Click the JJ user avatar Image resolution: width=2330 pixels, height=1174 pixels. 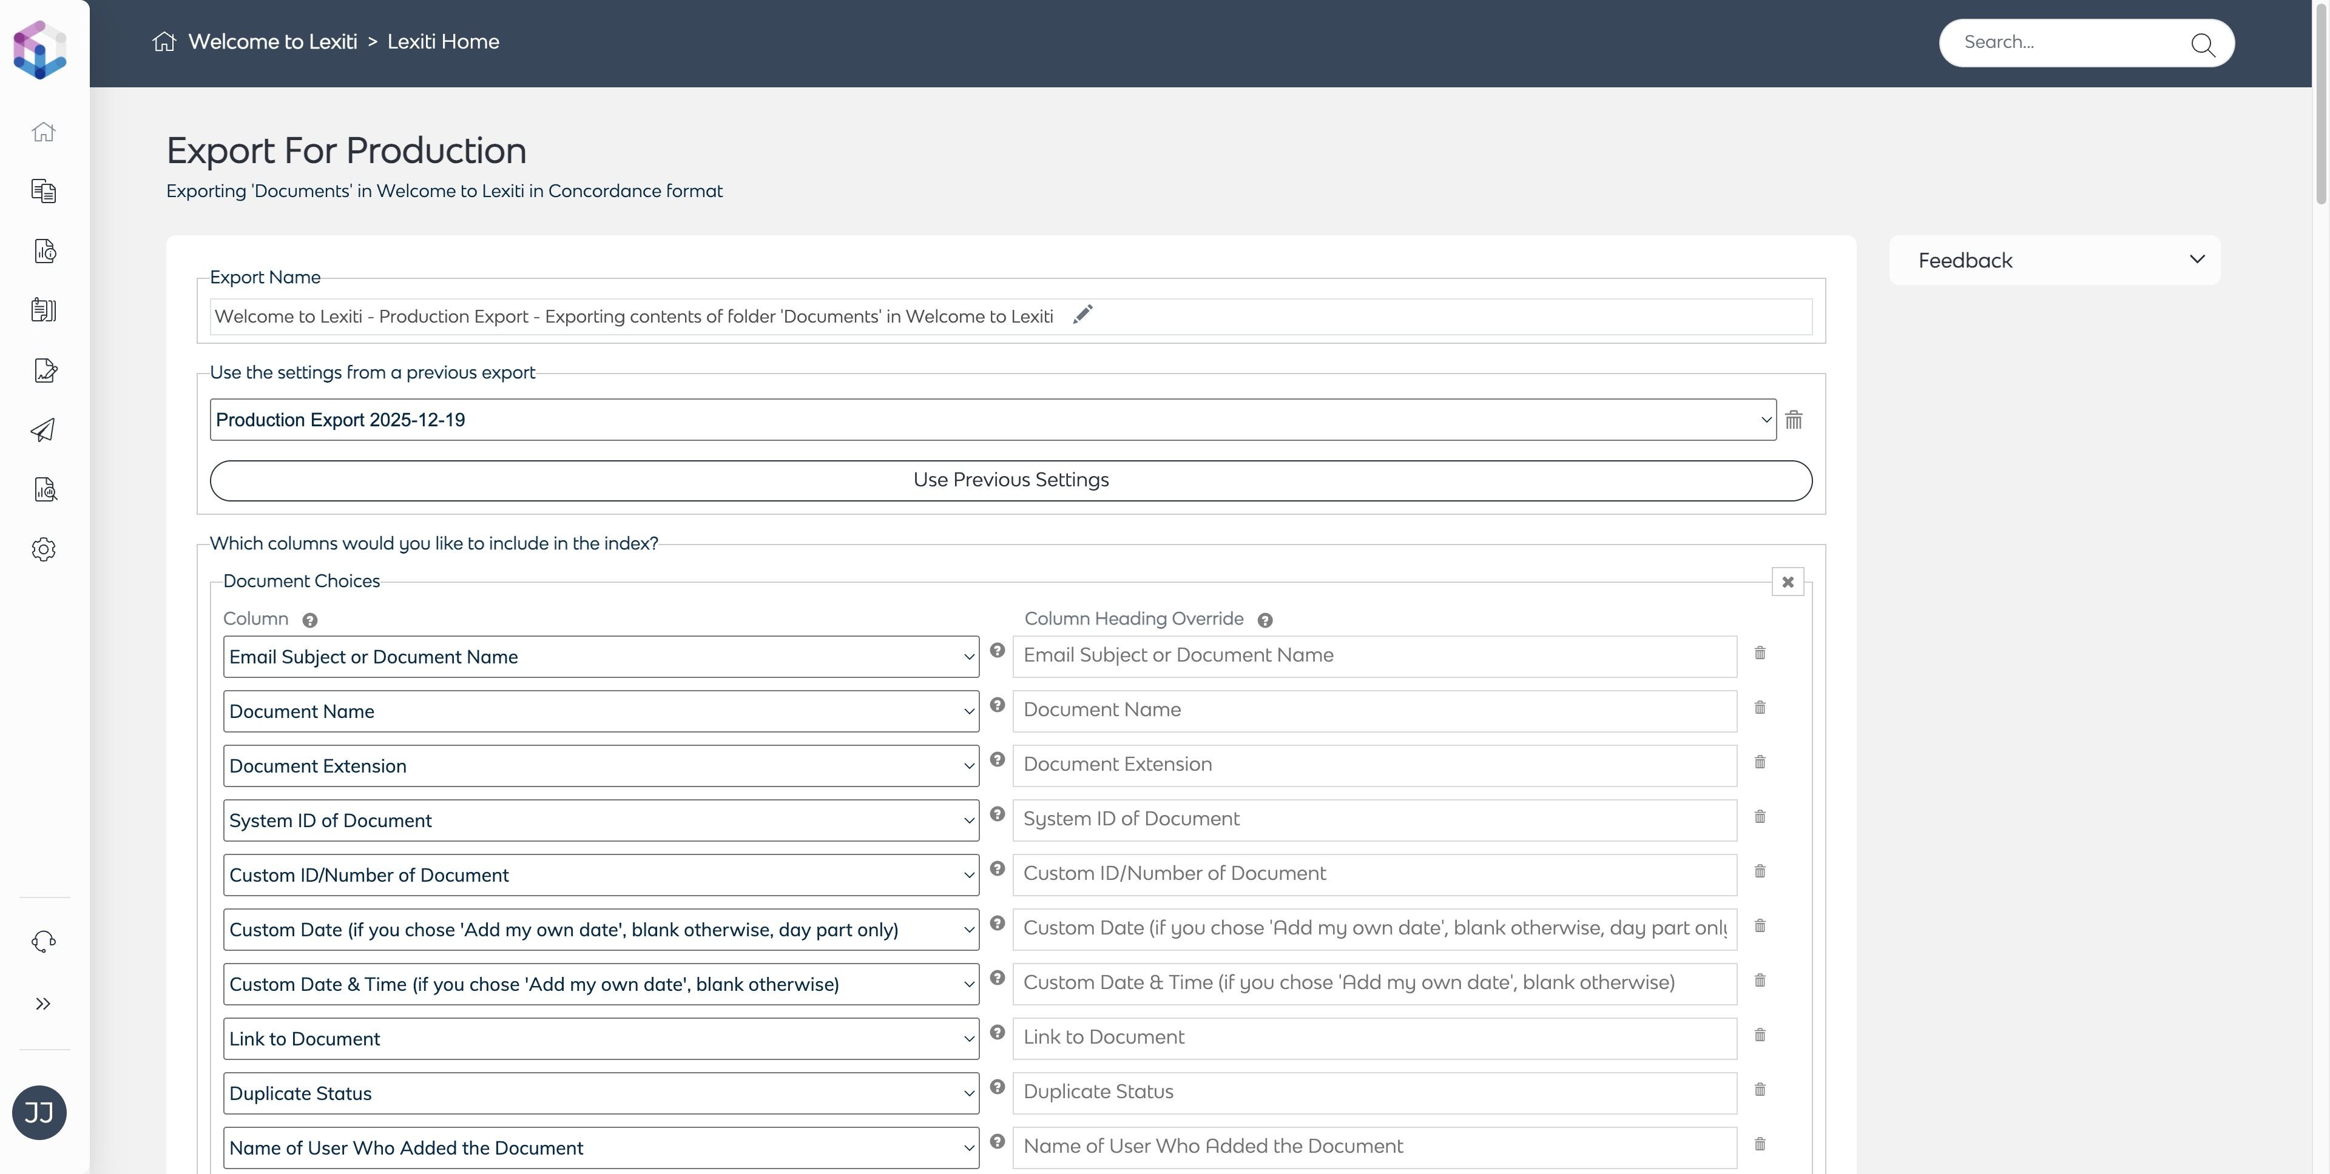[39, 1113]
